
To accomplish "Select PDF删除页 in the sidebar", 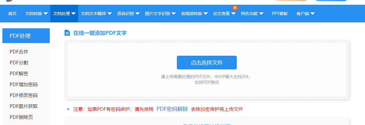I will (21, 117).
